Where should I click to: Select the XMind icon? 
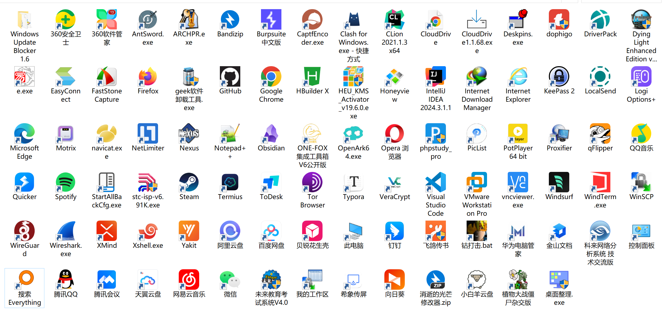click(107, 231)
